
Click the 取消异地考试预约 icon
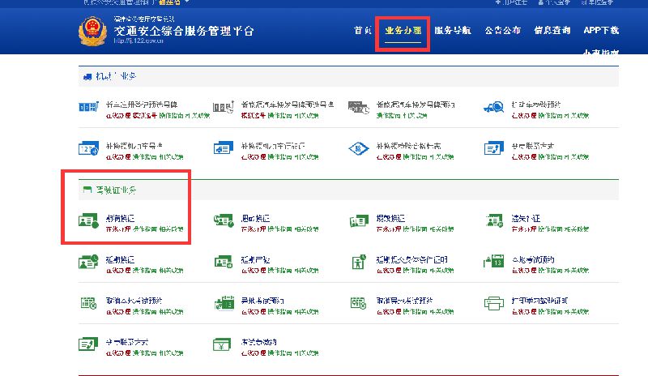tap(358, 303)
